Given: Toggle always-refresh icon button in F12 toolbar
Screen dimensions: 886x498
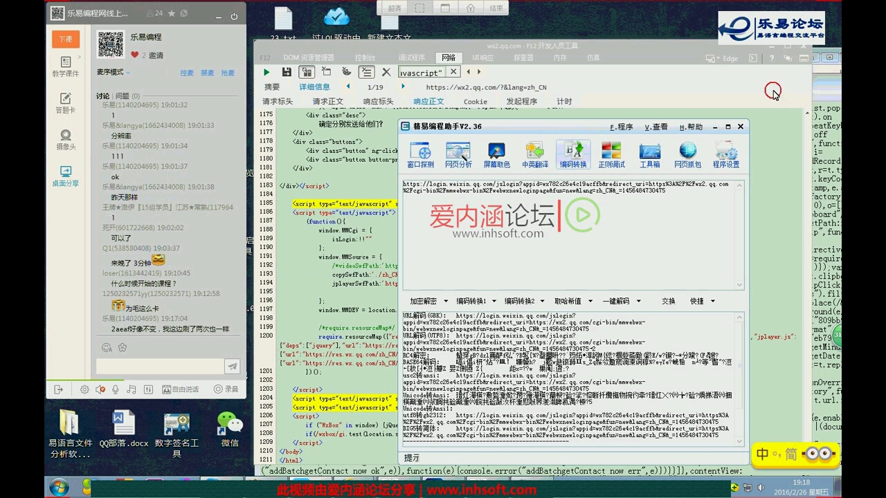Looking at the screenshot, I should click(307, 72).
